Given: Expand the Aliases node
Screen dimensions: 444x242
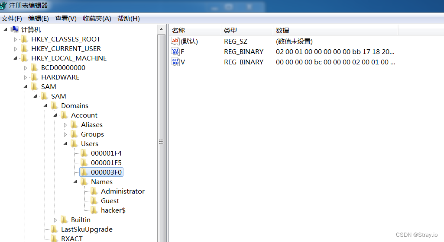Looking at the screenshot, I should pos(65,125).
